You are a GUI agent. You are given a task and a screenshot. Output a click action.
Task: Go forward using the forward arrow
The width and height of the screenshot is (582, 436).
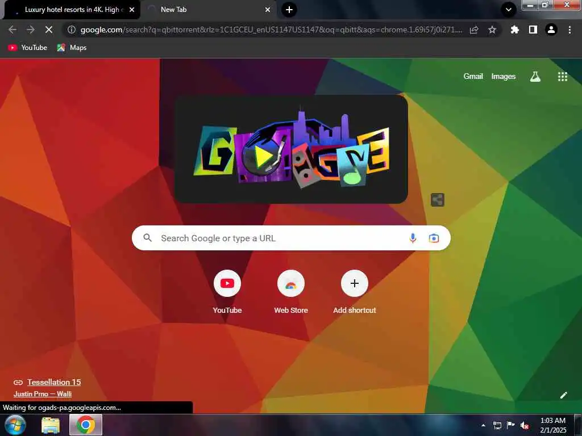31,30
